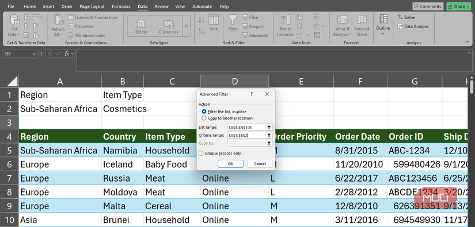Switch to the Insert tab

48,6
